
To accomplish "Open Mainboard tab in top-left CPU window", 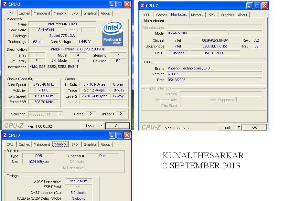I will coord(42,13).
